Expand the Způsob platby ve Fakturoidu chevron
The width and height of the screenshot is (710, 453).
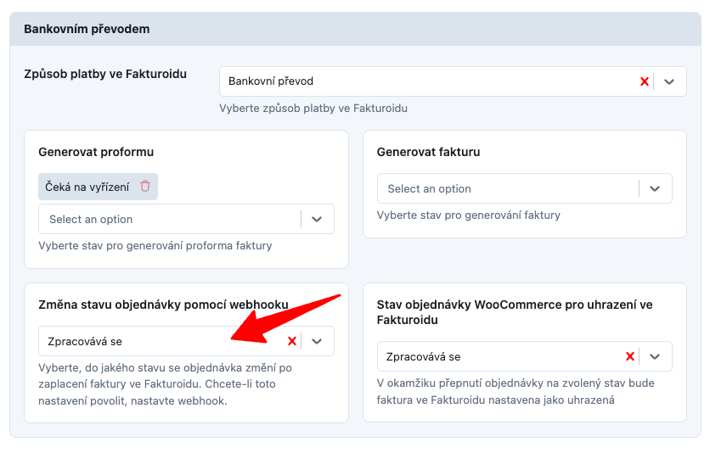coord(669,81)
